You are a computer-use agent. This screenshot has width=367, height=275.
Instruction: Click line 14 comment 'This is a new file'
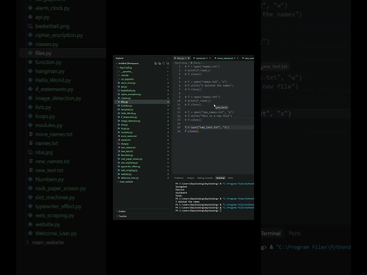(x=208, y=116)
